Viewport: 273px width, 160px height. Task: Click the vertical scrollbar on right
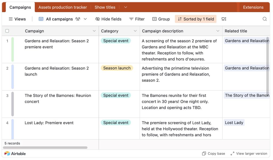click(x=268, y=67)
